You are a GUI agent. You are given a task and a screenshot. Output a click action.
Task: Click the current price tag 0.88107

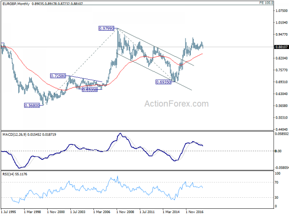coord(281,47)
